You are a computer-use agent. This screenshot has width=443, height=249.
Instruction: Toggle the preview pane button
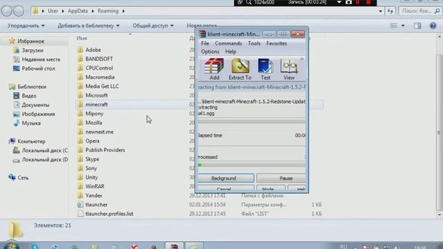417,26
